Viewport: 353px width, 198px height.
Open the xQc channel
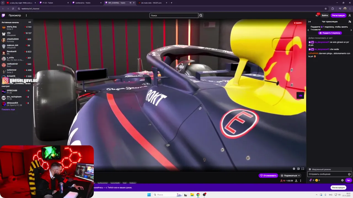[16, 34]
